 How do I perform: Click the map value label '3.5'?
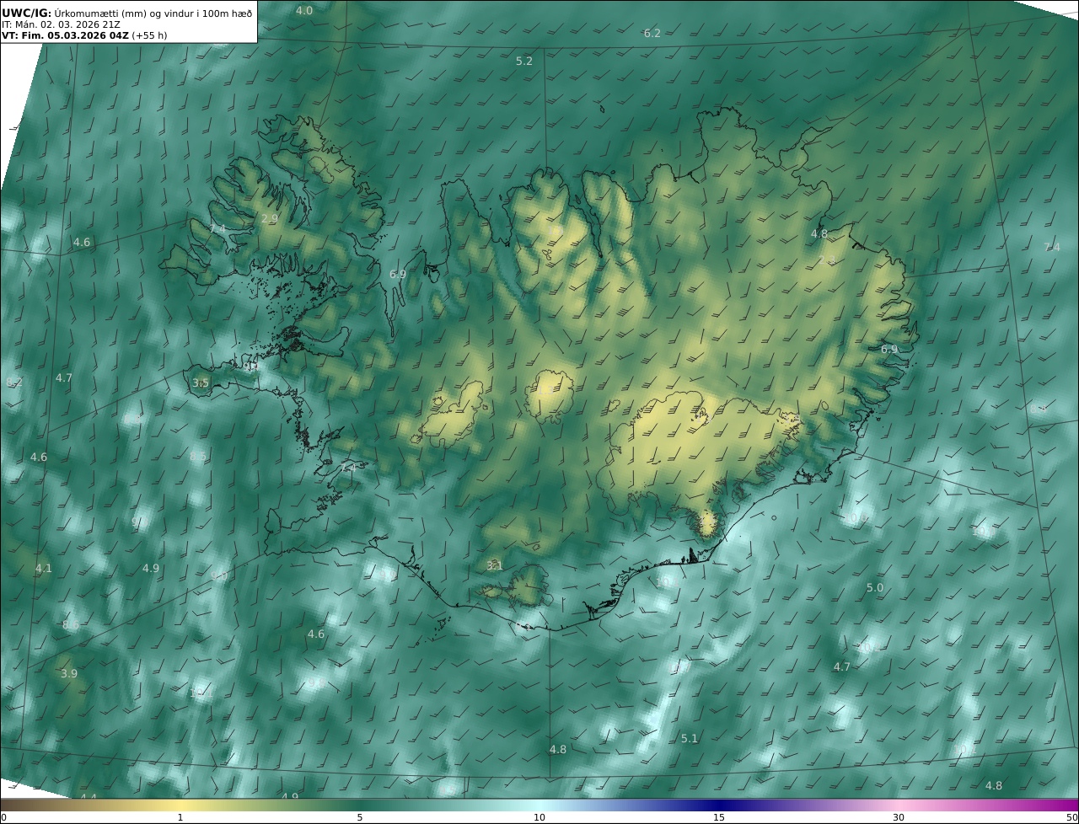point(201,383)
